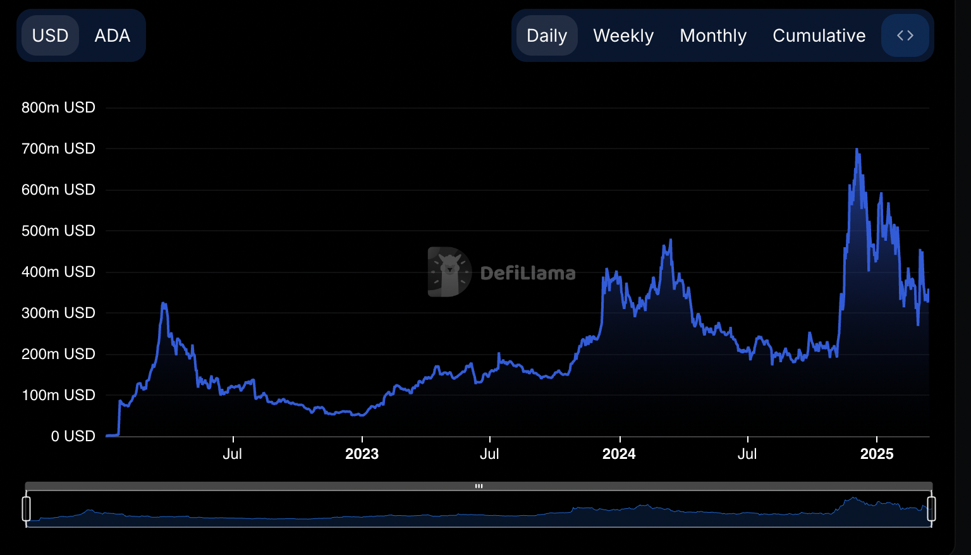971x555 pixels.
Task: Click the Jul label between 2023 and 2024
Action: (x=489, y=454)
